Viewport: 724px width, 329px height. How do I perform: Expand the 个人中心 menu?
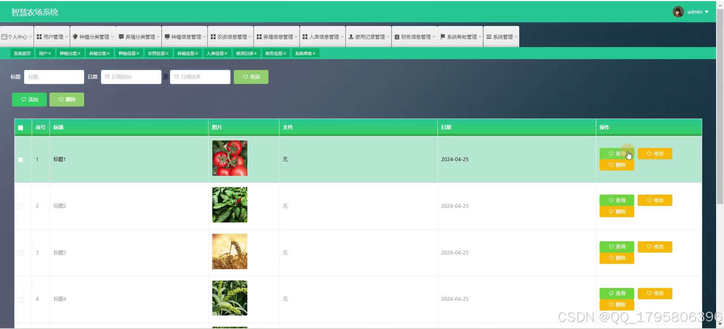tap(17, 37)
